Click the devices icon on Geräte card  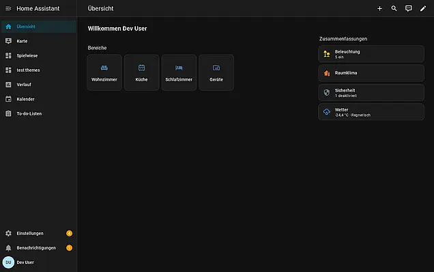coord(216,68)
